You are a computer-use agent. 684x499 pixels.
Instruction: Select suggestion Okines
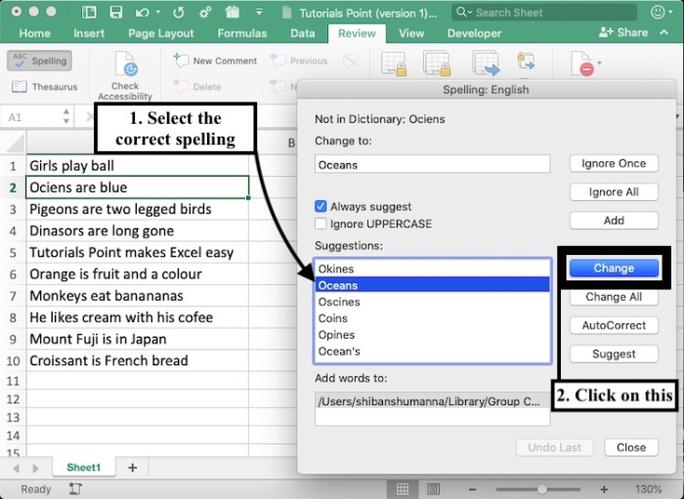click(432, 269)
